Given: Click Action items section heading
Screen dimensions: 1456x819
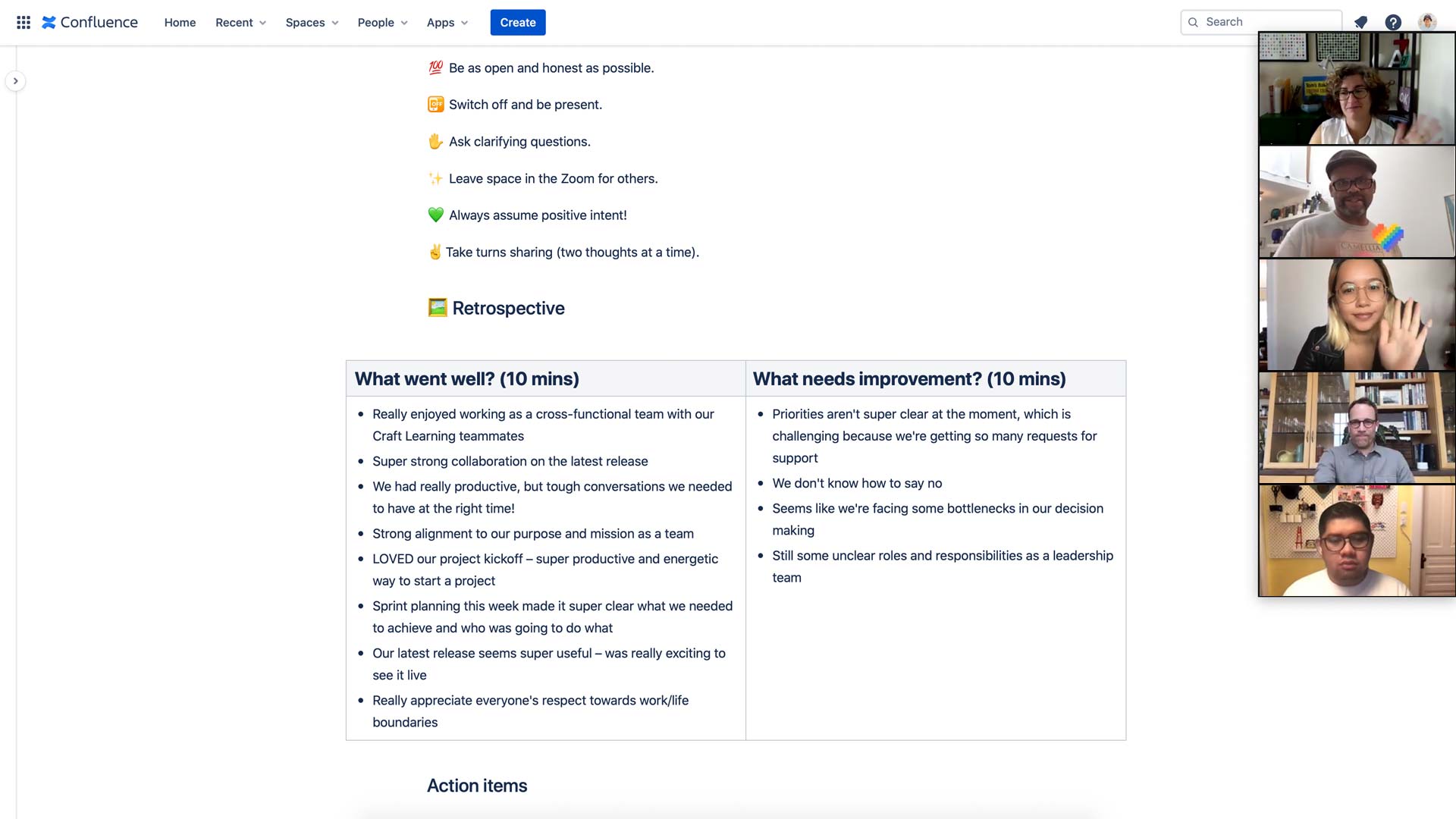Looking at the screenshot, I should tap(476, 785).
